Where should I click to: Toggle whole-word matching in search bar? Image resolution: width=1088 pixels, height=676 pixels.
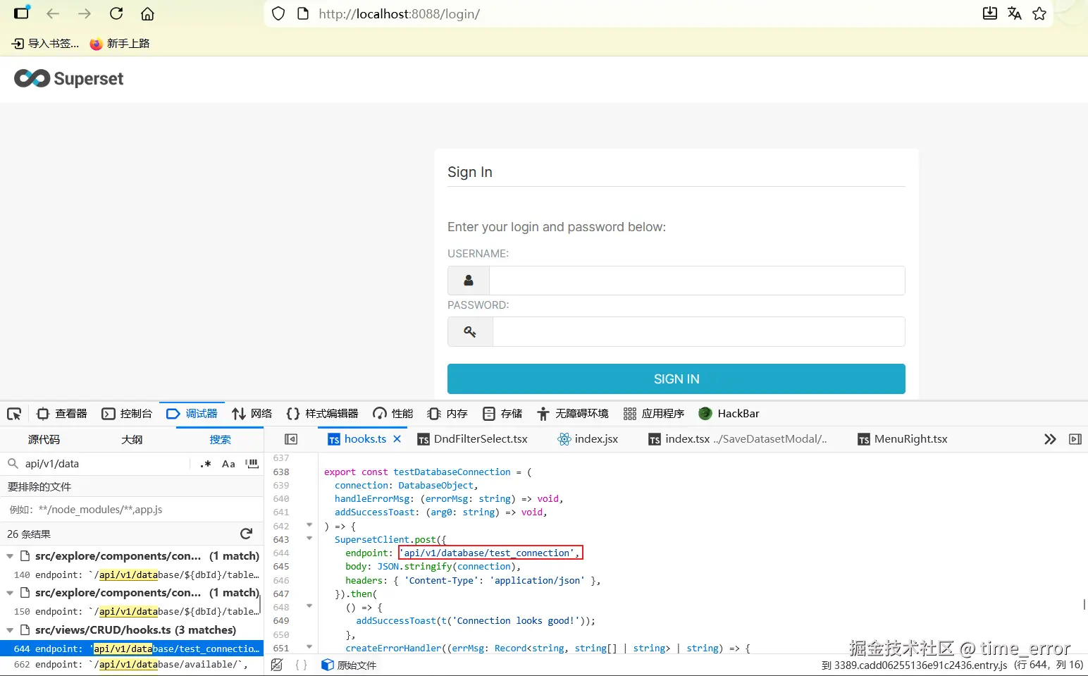[252, 464]
